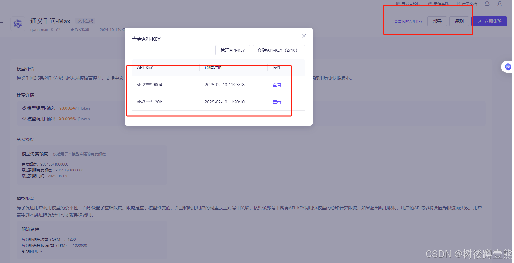Click the 计费详情 section heading
Screen dimensions: 514x263
click(25, 95)
